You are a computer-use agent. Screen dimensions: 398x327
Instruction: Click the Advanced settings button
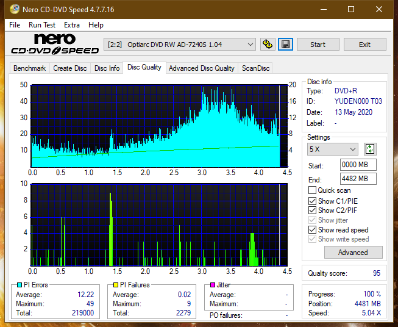point(353,253)
